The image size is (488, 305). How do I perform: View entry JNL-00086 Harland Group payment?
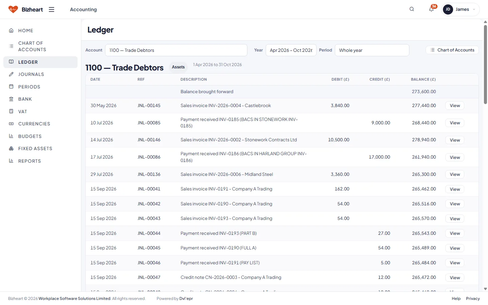pos(455,157)
